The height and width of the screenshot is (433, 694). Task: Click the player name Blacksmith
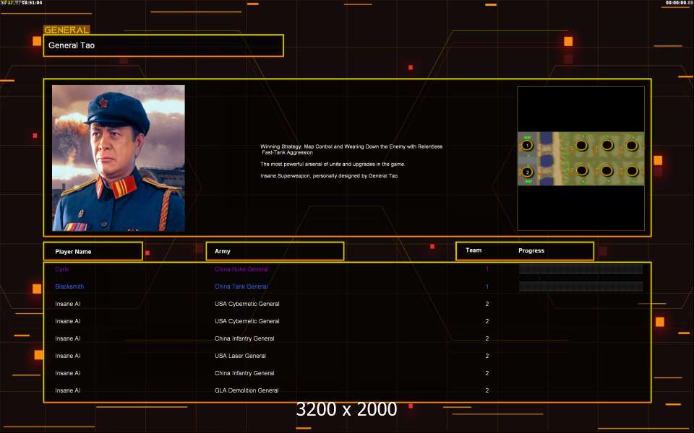click(x=69, y=287)
